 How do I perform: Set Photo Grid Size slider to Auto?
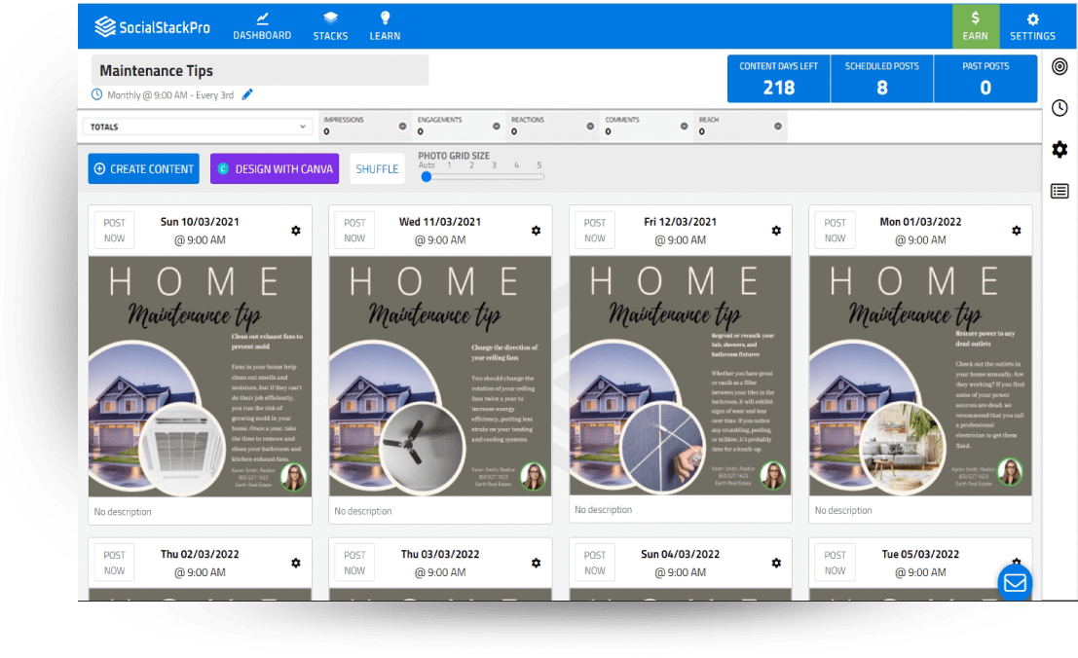426,178
